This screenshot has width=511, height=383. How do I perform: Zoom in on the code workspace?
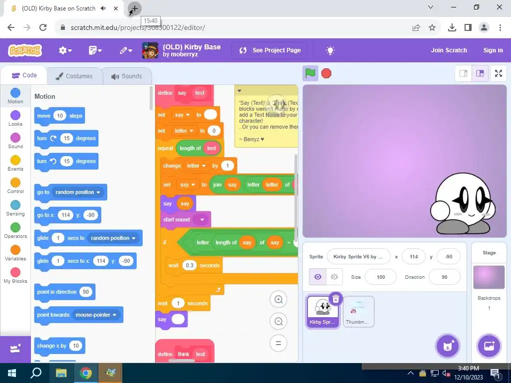[278, 299]
